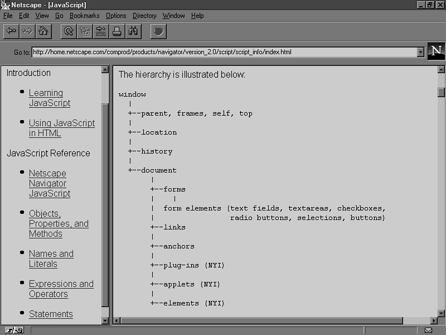Click the Back arrow toolbar button
Viewport: 446px width, 335px height.
11,31
